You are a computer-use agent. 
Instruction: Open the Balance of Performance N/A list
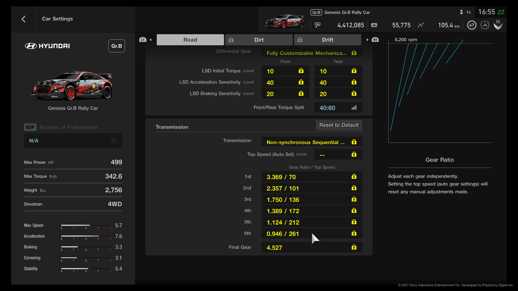click(x=73, y=141)
